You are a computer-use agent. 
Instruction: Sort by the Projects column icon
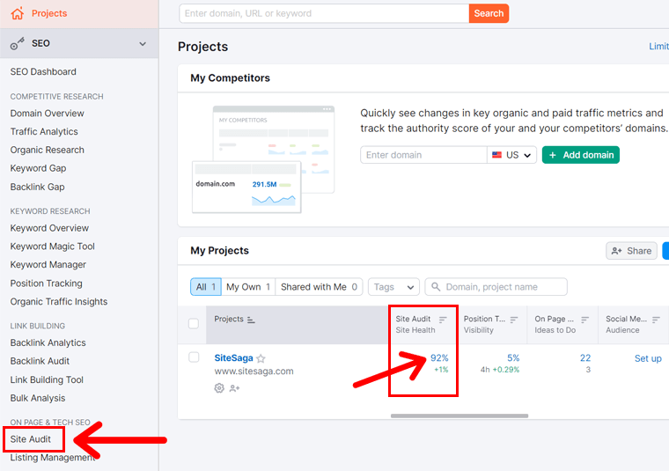[x=251, y=320]
